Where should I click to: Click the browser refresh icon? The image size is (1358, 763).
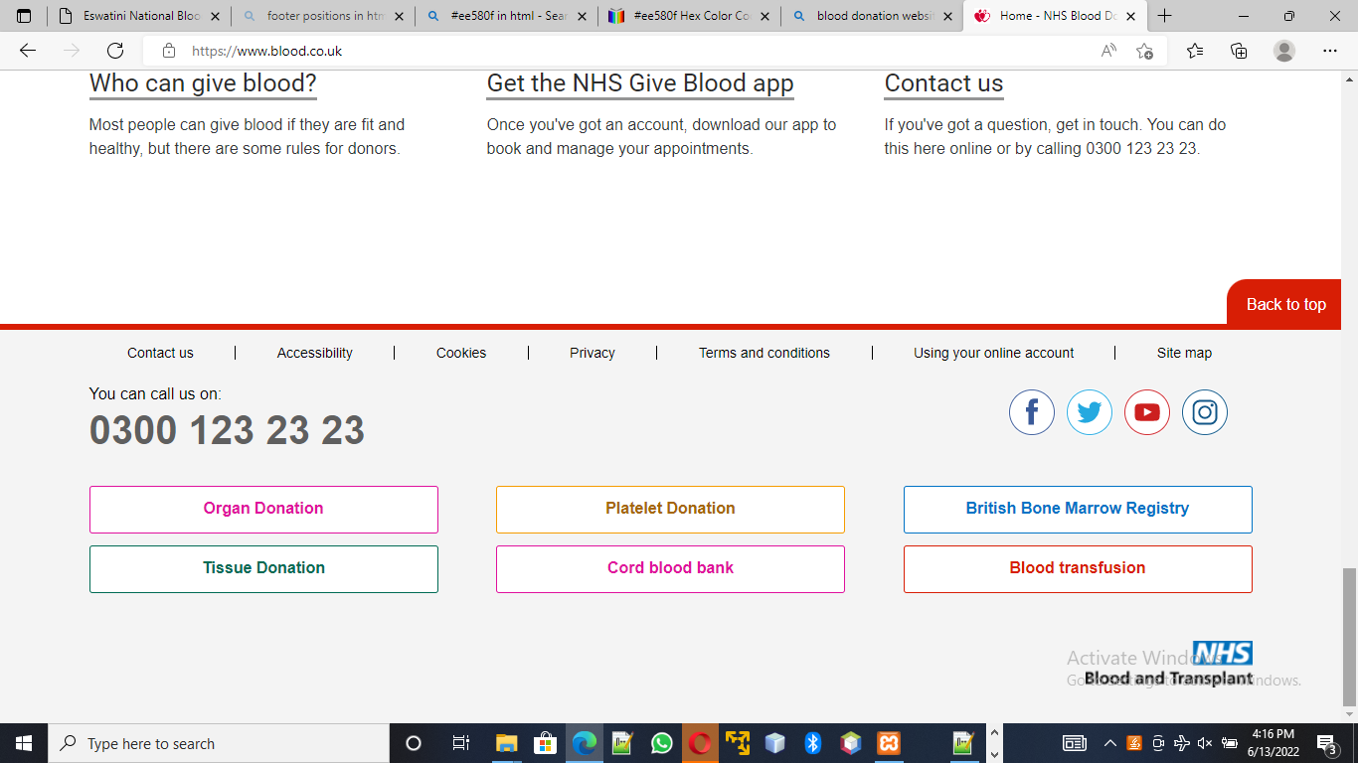click(115, 51)
